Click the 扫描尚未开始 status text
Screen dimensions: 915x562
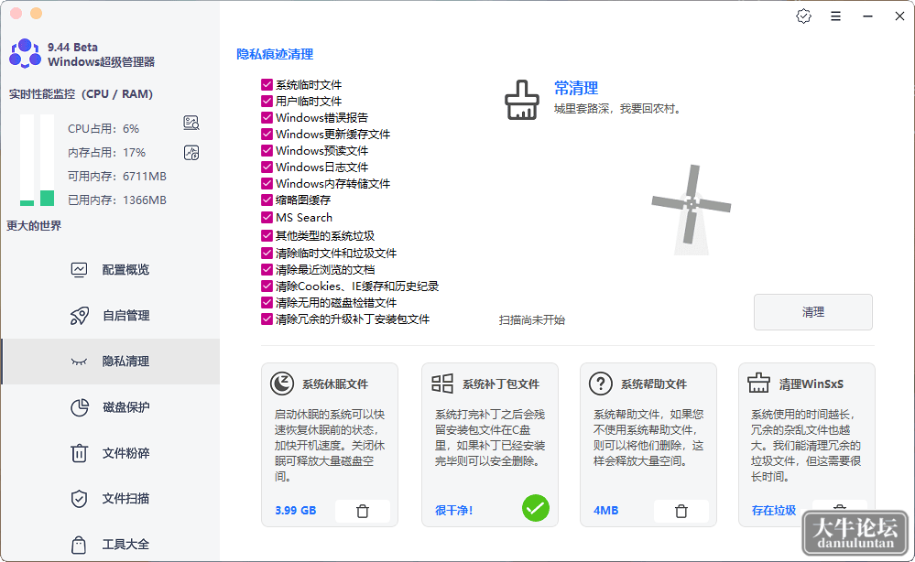pos(531,320)
